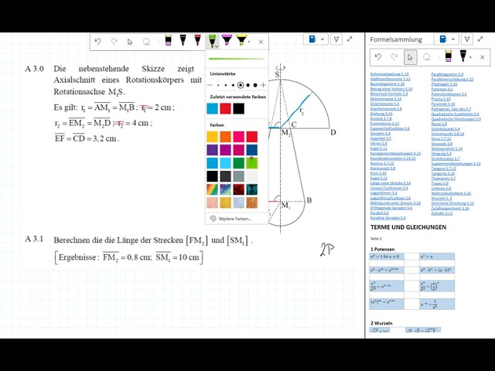Pick recently used black color
This screenshot has height=371, width=495.
point(239,108)
